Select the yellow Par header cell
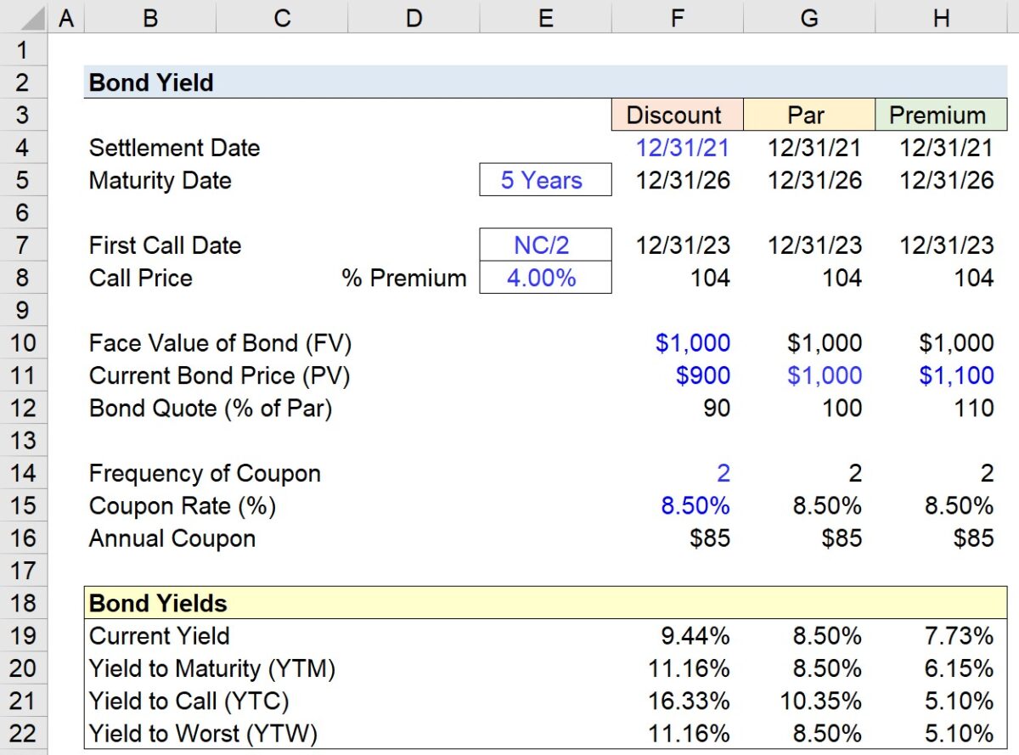 coord(809,115)
